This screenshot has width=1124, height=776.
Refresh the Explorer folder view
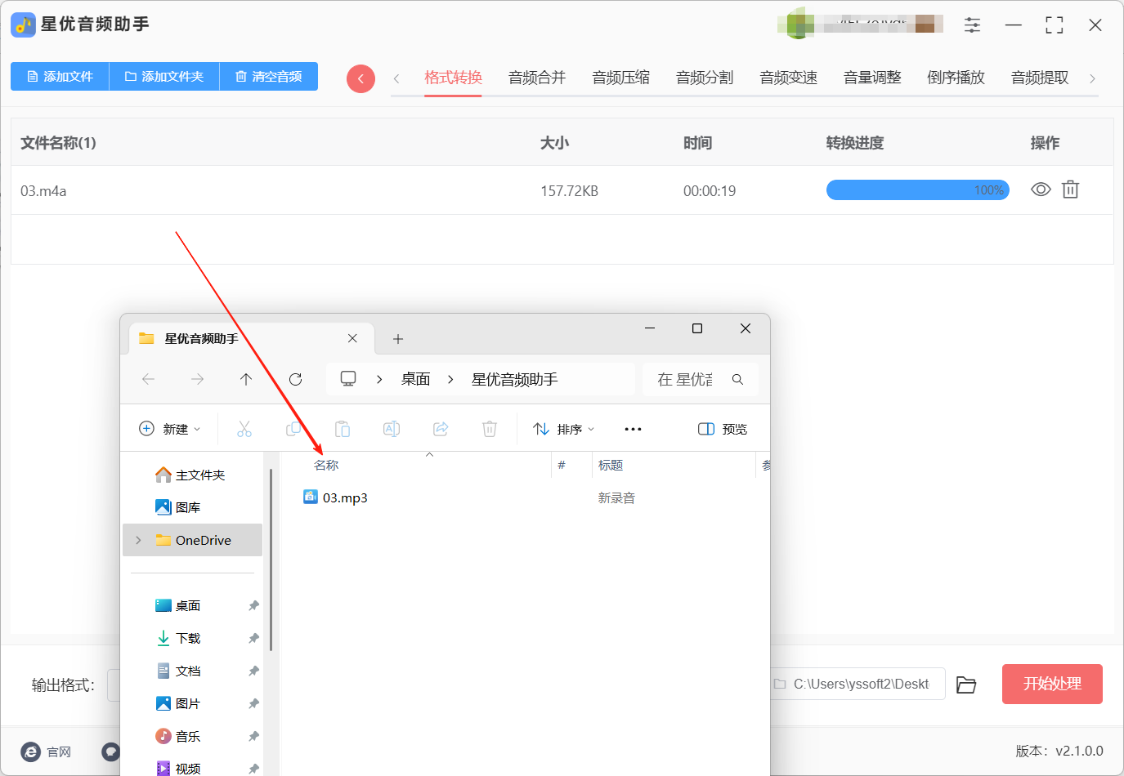point(295,379)
